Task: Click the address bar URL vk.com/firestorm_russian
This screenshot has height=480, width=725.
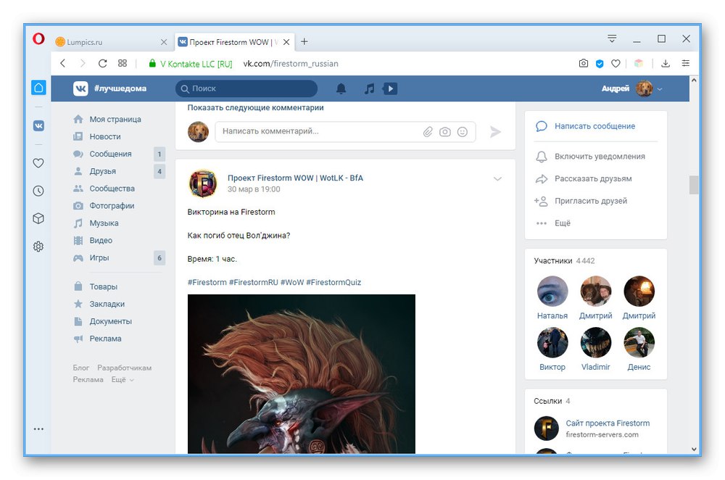Action: [x=291, y=64]
